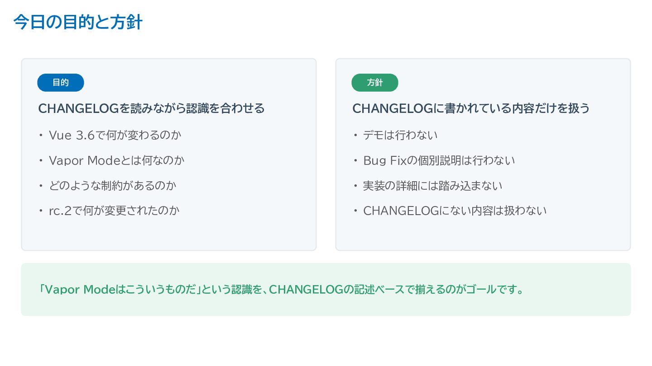Select bullet Bug Fixの個別説明は行わない
The height and width of the screenshot is (366, 652).
point(439,160)
